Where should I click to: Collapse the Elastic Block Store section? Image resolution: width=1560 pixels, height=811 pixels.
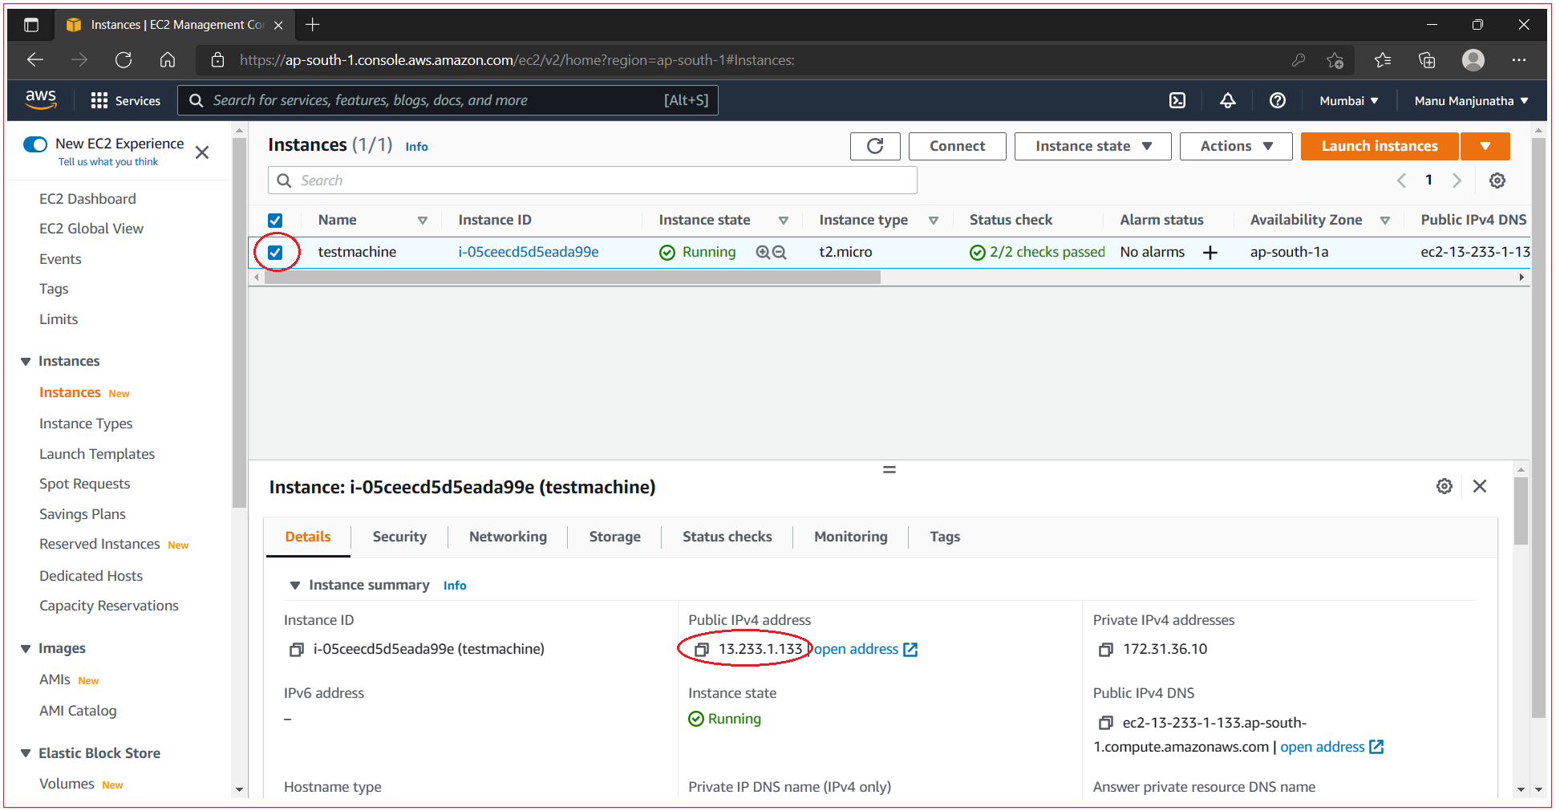[26, 753]
